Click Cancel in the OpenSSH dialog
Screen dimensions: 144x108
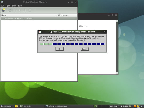pos(85,49)
